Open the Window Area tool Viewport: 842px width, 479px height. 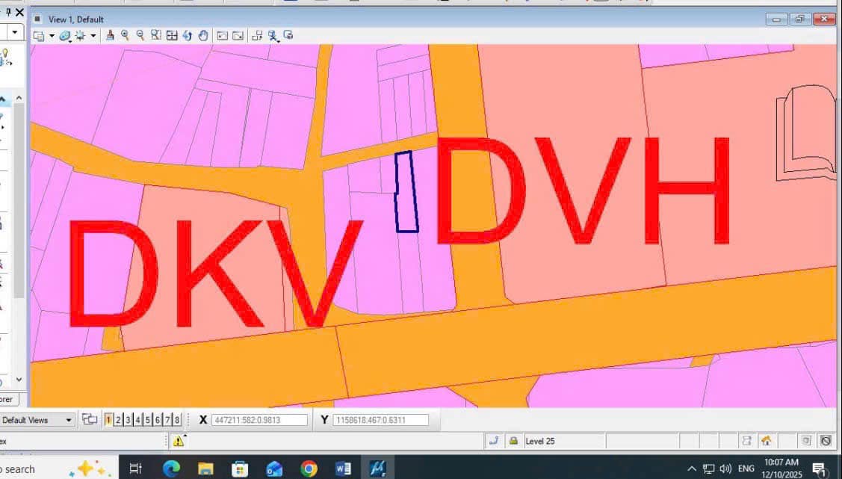(156, 35)
